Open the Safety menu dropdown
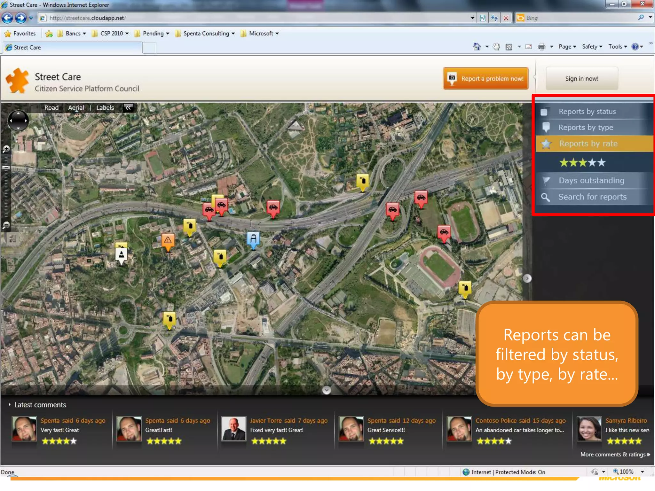Screen dimensions: 655x491 pyautogui.click(x=592, y=47)
